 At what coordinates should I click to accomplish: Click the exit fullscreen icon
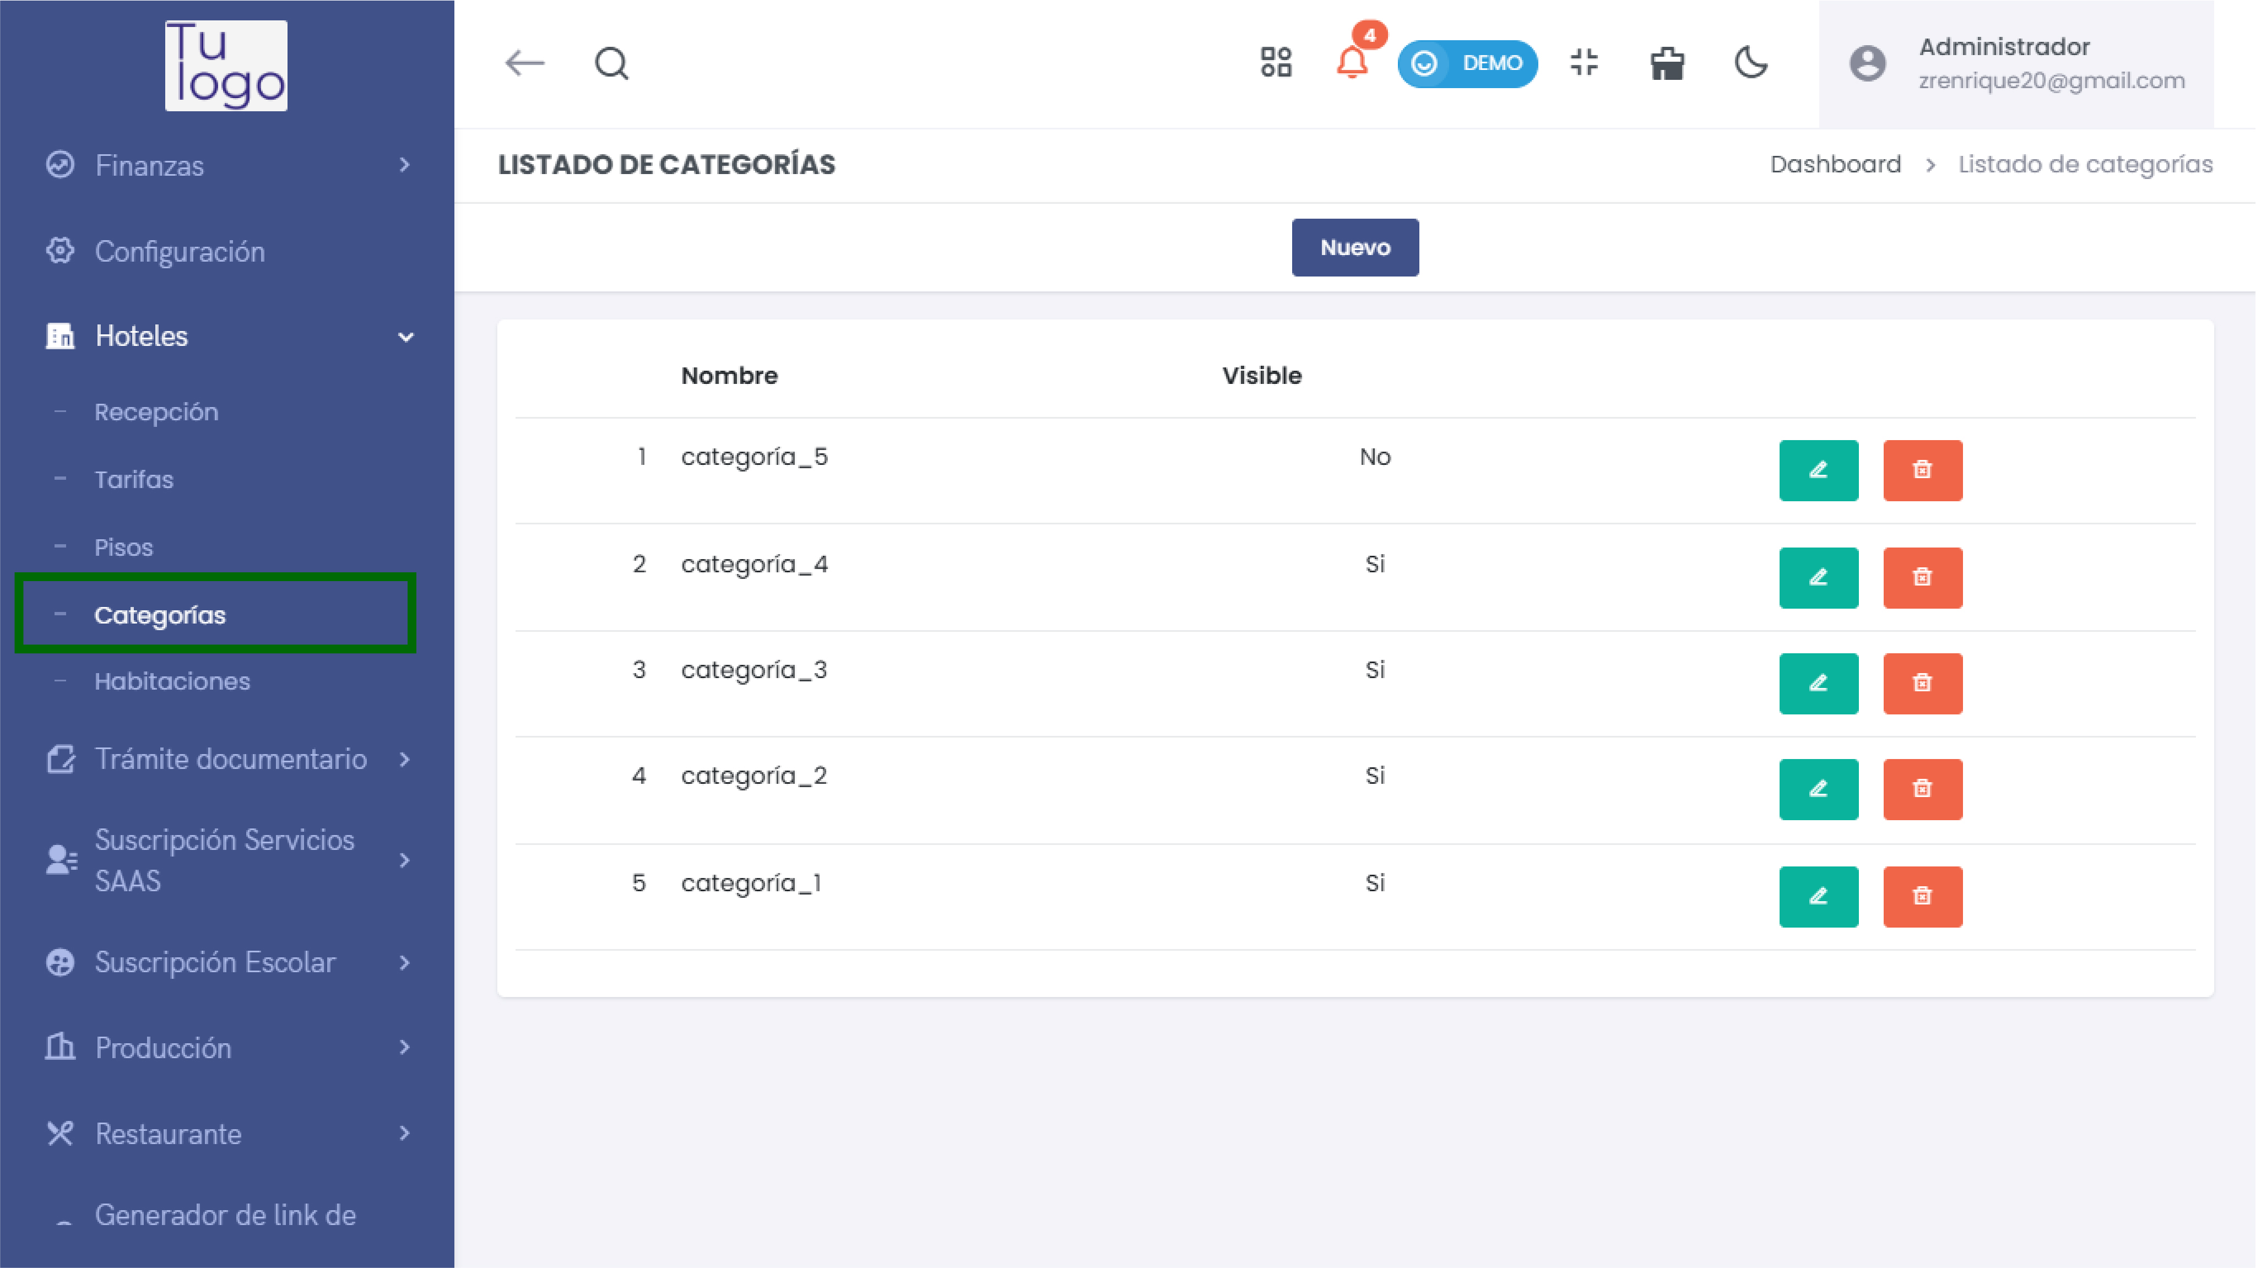(x=1583, y=63)
